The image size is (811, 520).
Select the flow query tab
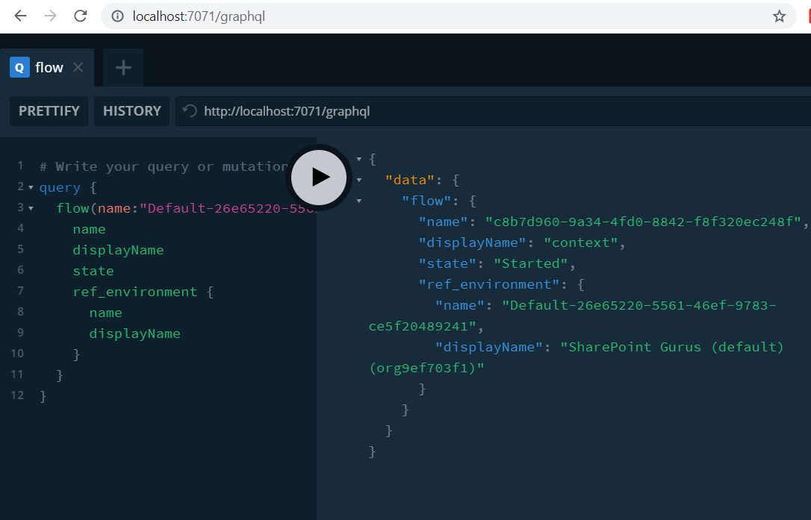coord(48,68)
